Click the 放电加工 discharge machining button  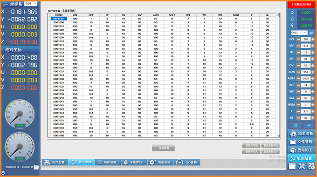click(302, 150)
